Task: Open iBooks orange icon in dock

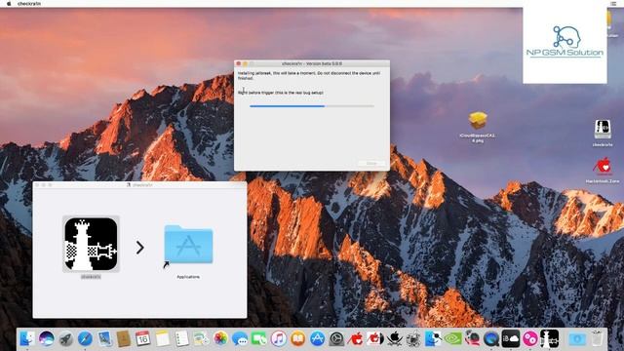Action: coord(298,339)
